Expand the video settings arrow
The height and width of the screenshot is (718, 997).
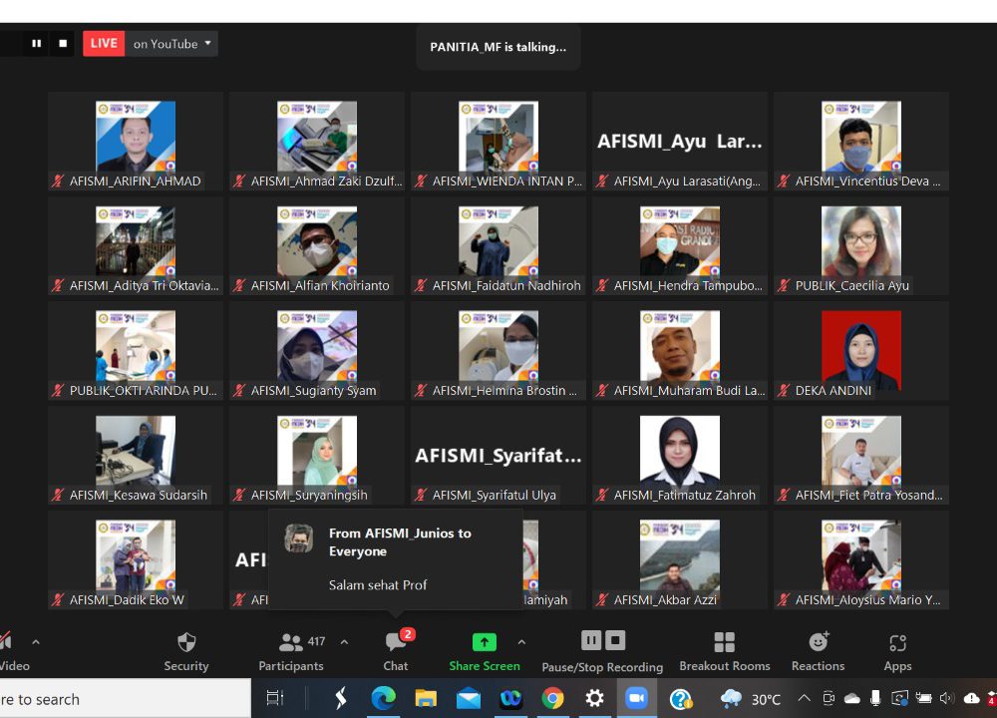(x=36, y=642)
